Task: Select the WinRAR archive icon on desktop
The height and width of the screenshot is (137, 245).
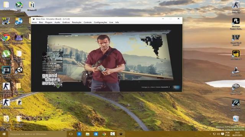Action: (32, 6)
